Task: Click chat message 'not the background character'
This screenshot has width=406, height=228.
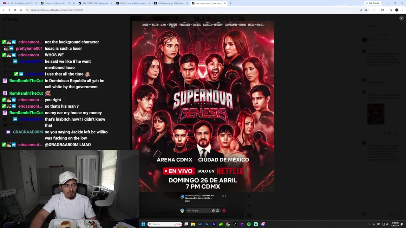Action: point(72,42)
